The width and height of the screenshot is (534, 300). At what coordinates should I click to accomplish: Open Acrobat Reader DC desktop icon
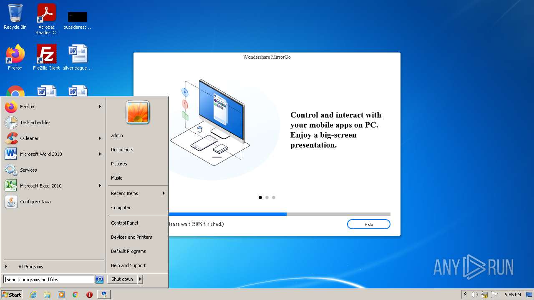[x=46, y=19]
